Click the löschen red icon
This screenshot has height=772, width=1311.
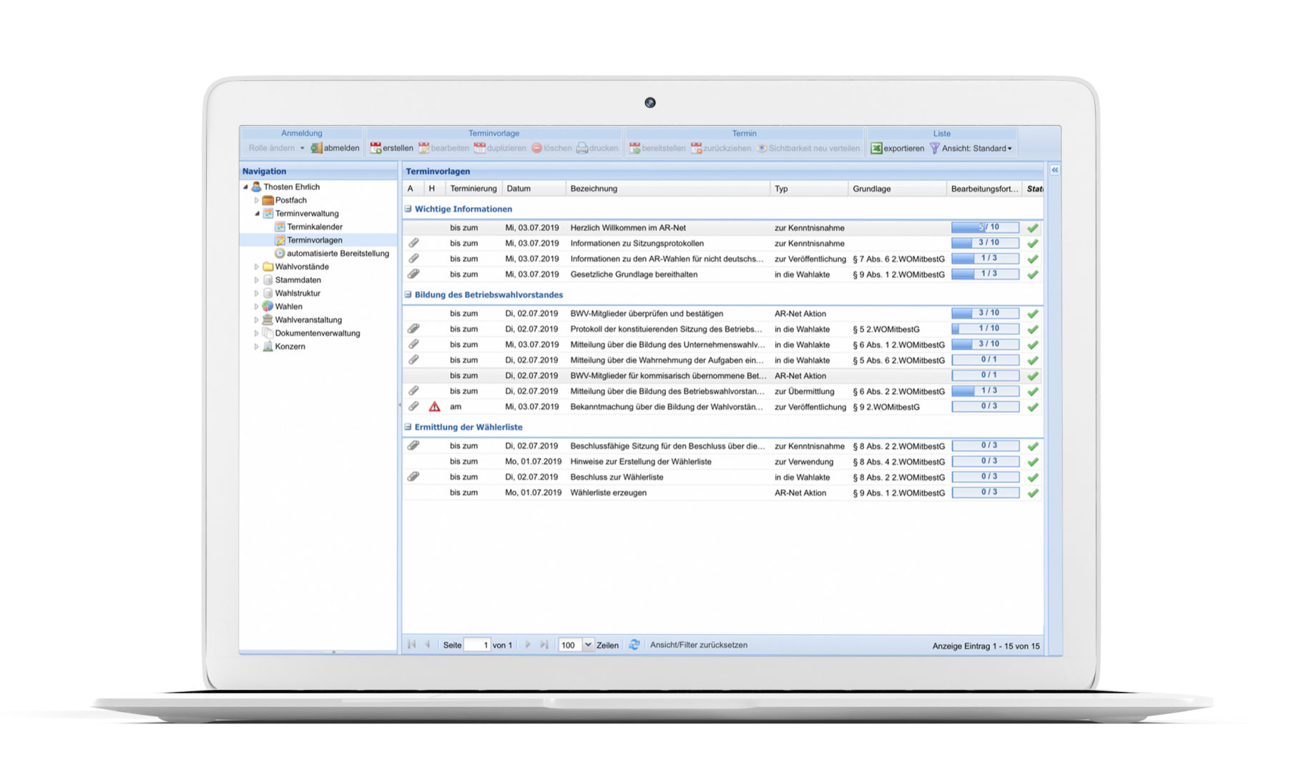tap(536, 148)
